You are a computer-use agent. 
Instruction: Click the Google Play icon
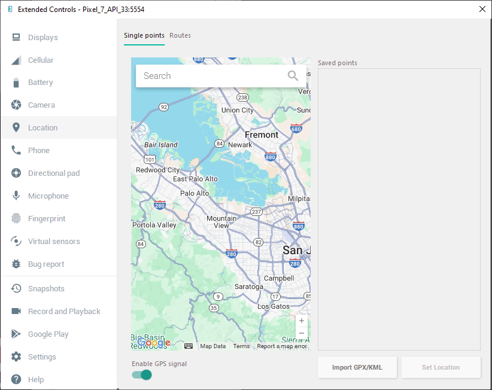(x=16, y=334)
